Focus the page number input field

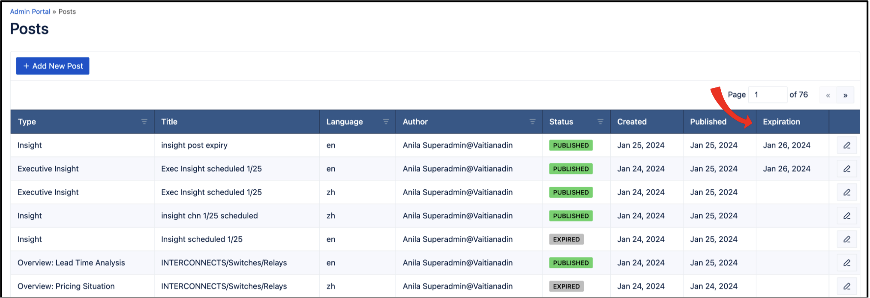(x=767, y=95)
